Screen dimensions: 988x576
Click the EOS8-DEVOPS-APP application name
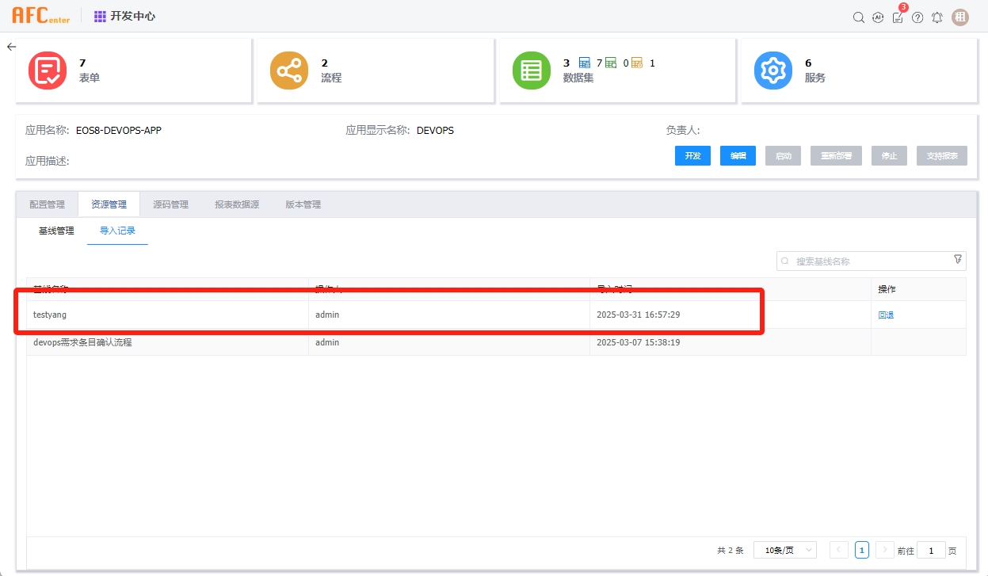(119, 130)
